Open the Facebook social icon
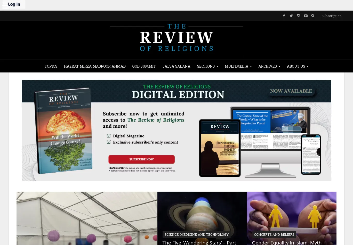Image resolution: width=353 pixels, height=245 pixels. [284, 16]
